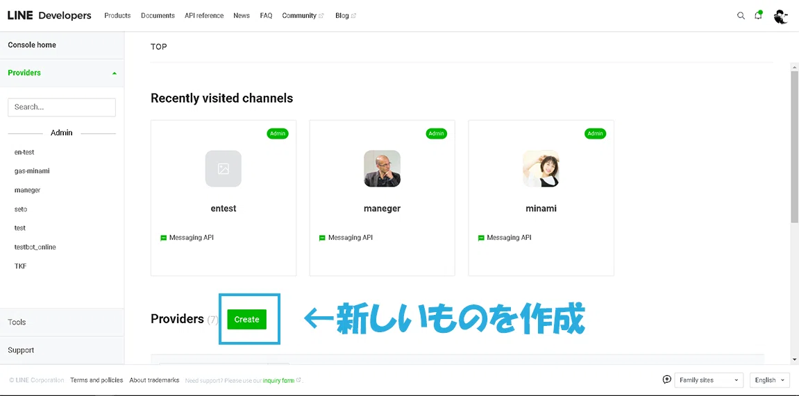Go to API reference
The image size is (799, 396).
click(204, 16)
